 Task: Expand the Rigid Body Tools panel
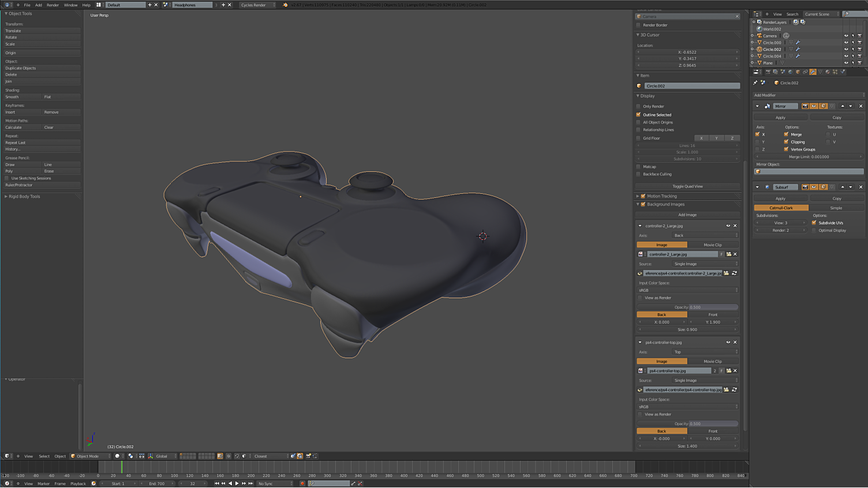(23, 197)
